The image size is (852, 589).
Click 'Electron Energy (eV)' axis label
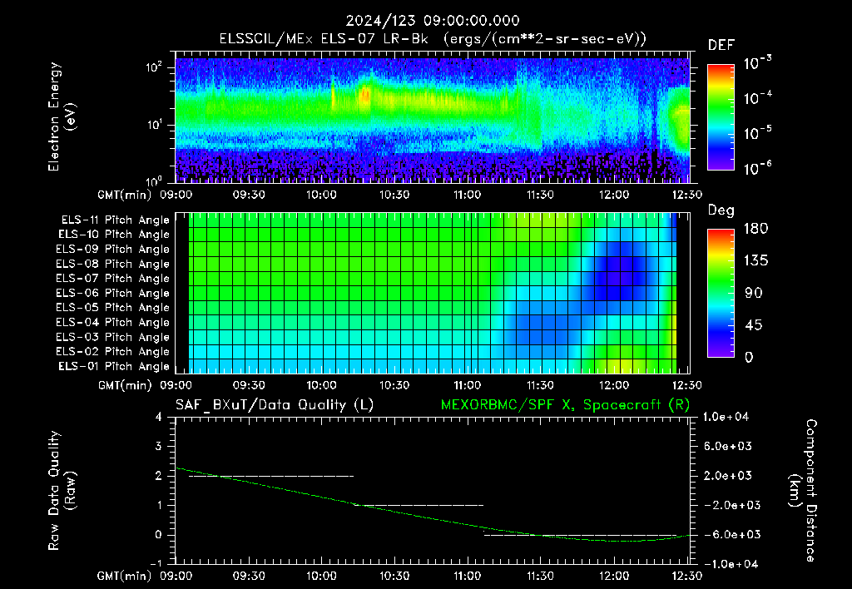point(62,116)
